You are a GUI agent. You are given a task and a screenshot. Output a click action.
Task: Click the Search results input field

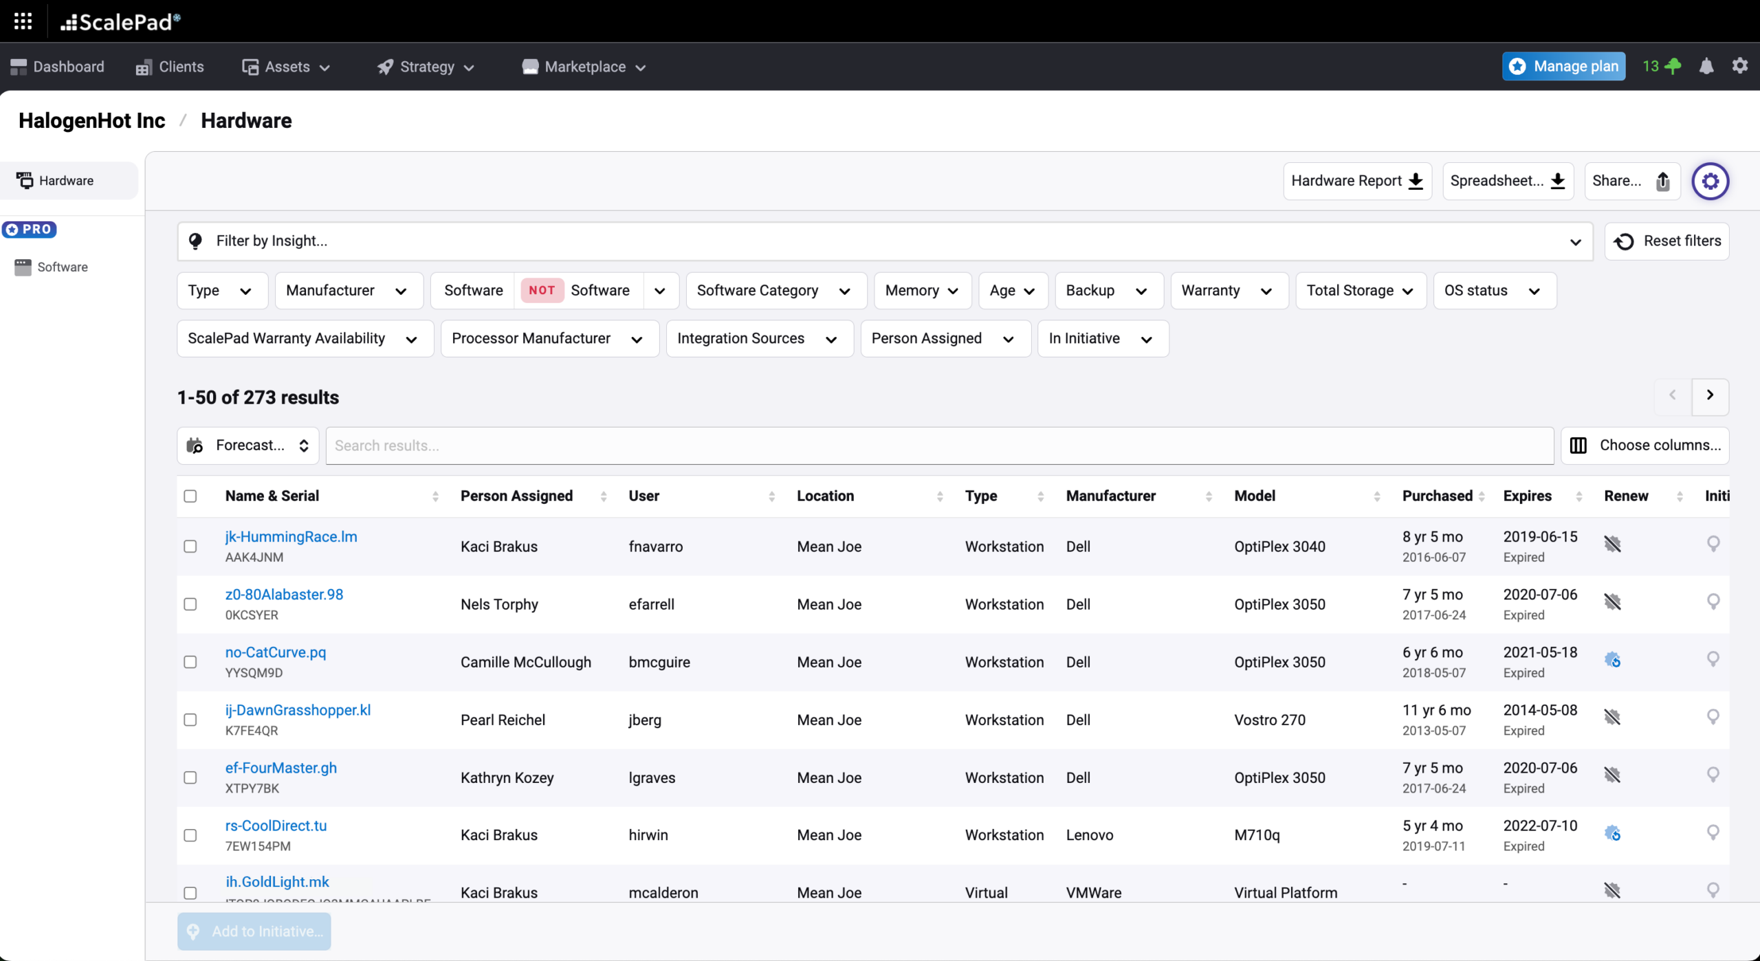[939, 445]
